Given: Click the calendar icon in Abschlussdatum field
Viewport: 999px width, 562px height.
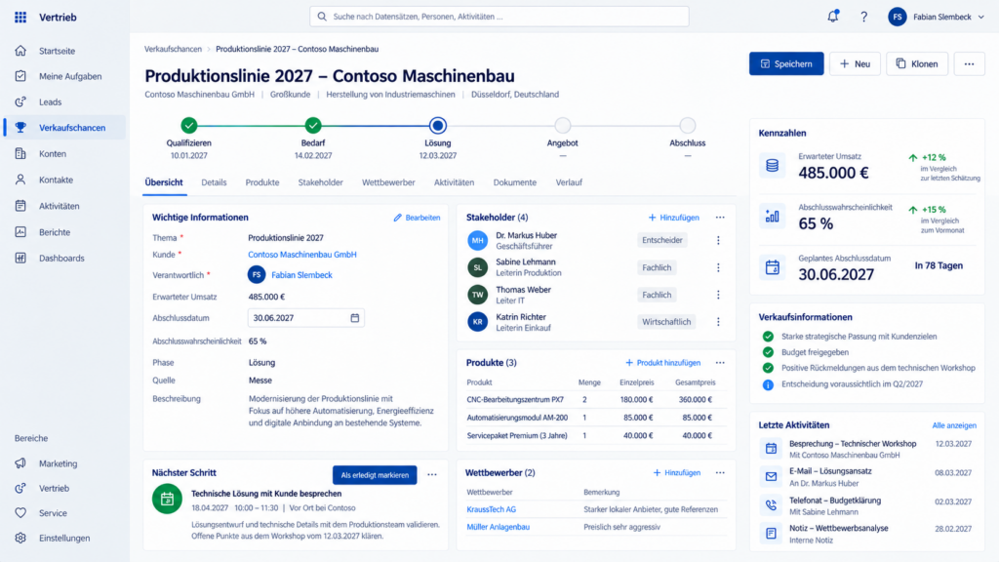Looking at the screenshot, I should coord(355,318).
